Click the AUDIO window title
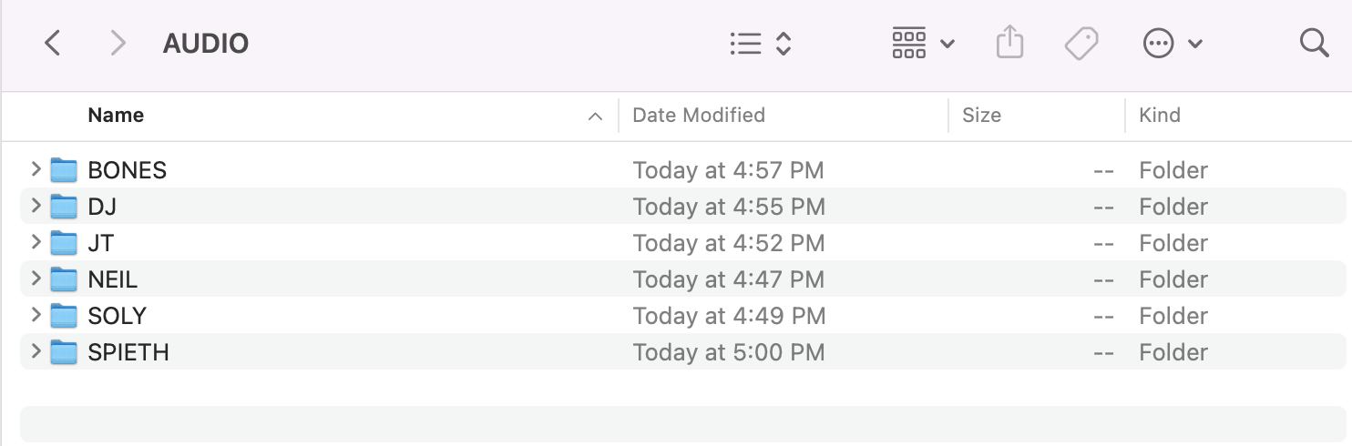The height and width of the screenshot is (446, 1352). pyautogui.click(x=205, y=44)
